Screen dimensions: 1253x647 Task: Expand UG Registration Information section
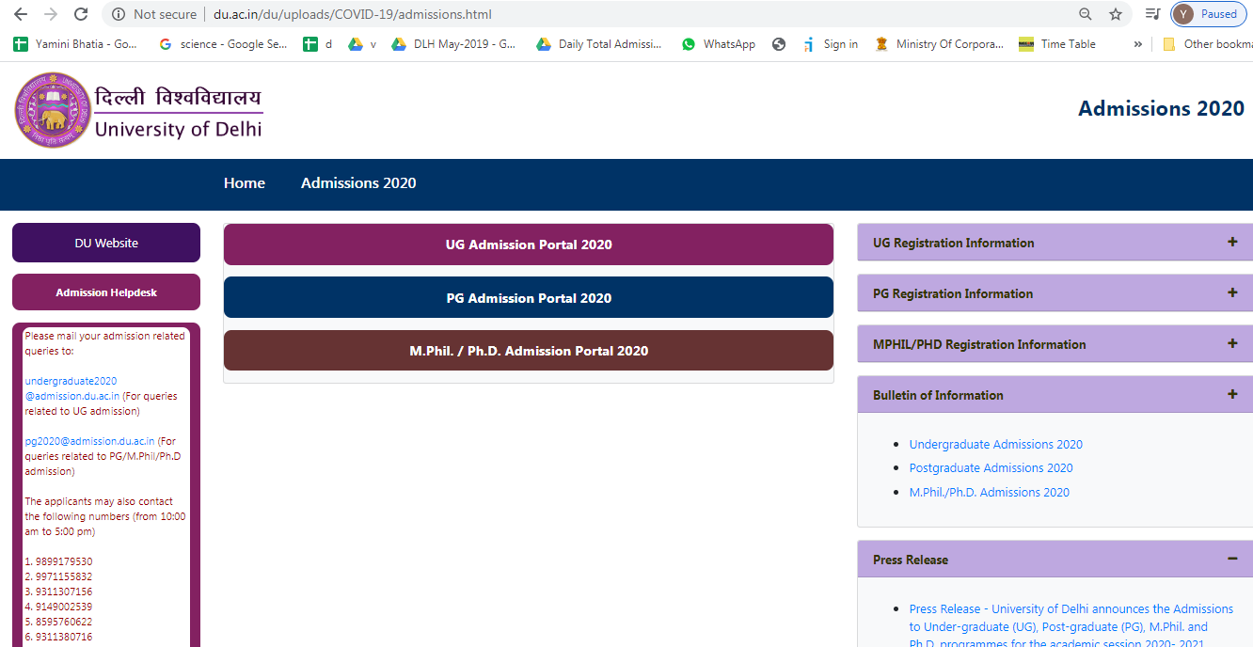[x=1055, y=243]
